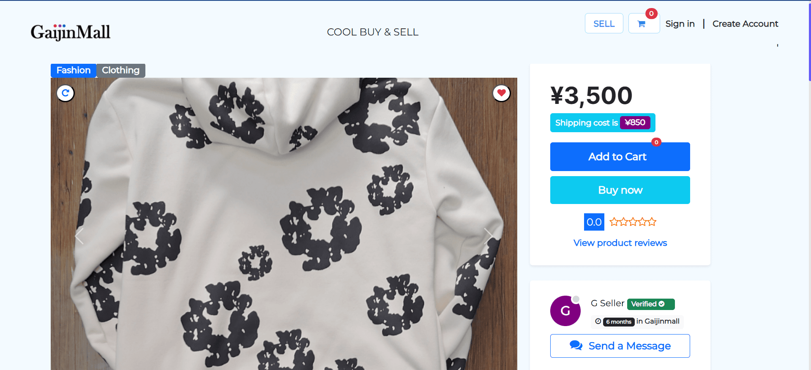Go to previous product image arrow

[x=79, y=236]
